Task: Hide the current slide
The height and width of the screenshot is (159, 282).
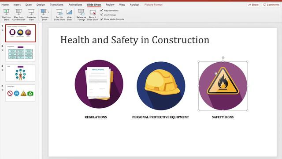Action: [x=69, y=15]
